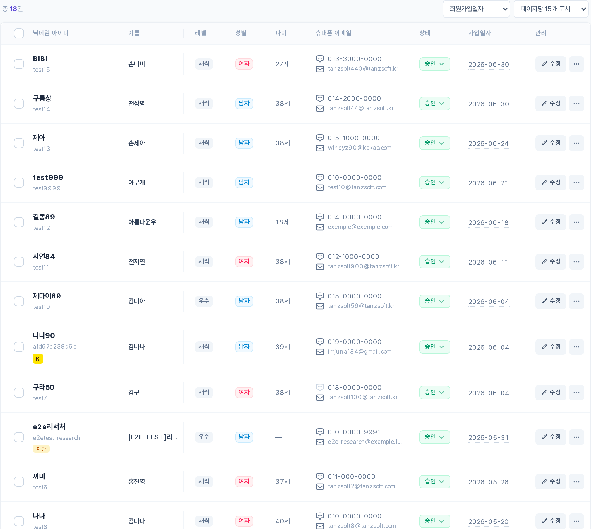Tick the checkbox for 지연84 member
The image size is (591, 529).
[x=19, y=262]
